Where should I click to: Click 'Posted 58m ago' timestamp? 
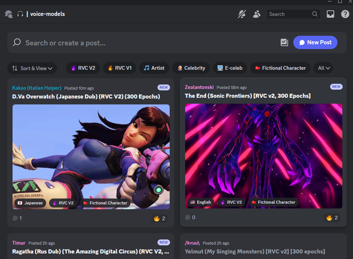pyautogui.click(x=232, y=87)
